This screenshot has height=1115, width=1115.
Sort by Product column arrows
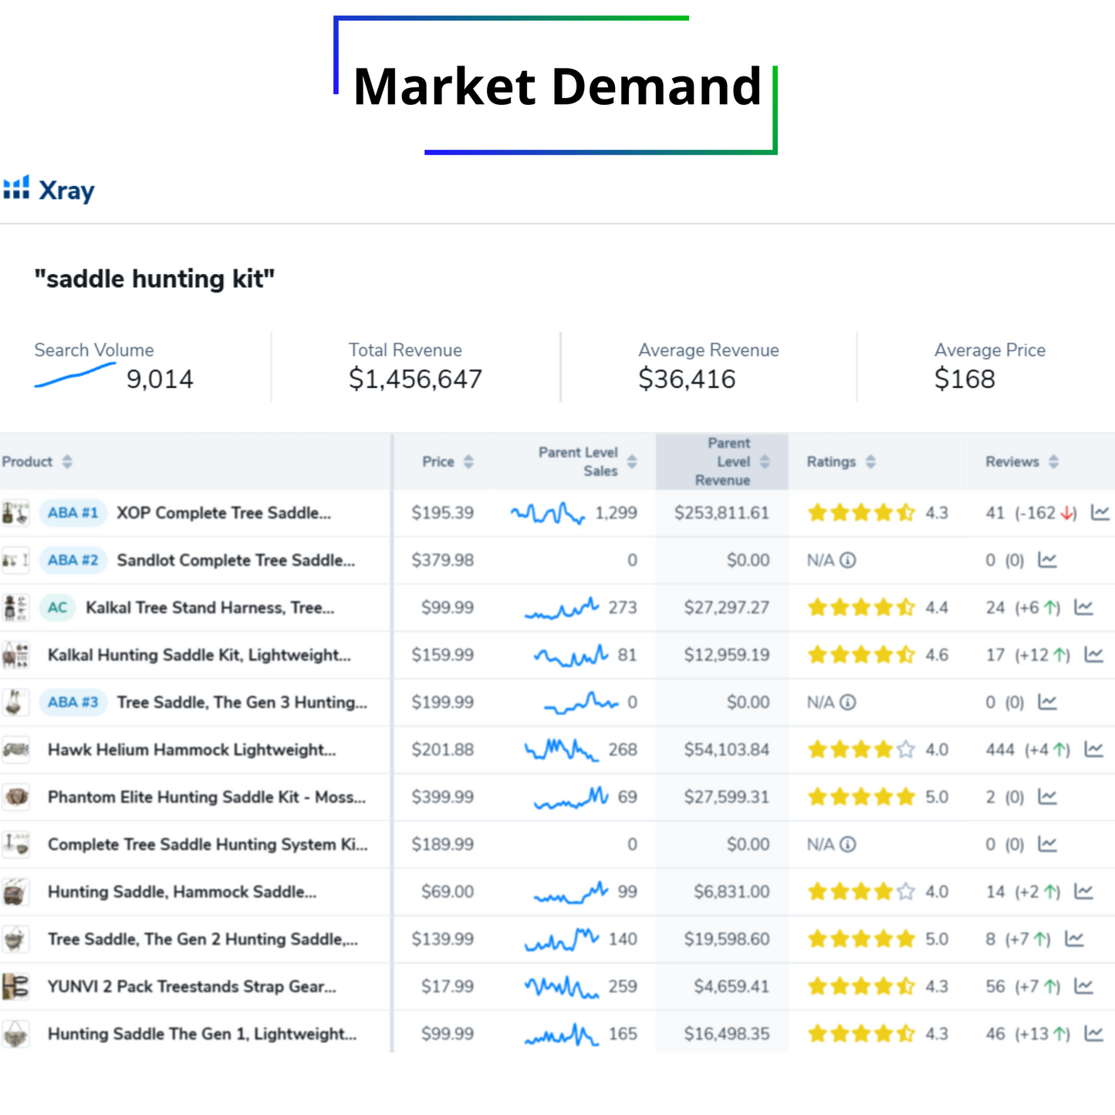click(x=67, y=461)
